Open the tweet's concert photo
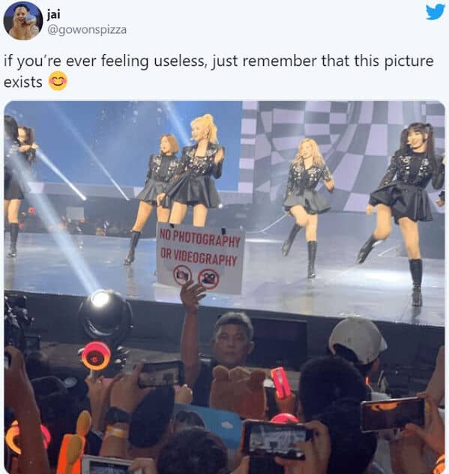The height and width of the screenshot is (474, 449). 225,288
